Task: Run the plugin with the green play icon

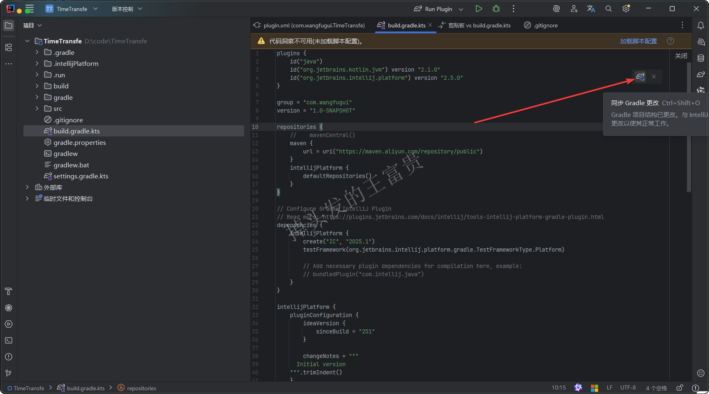Action: click(479, 9)
